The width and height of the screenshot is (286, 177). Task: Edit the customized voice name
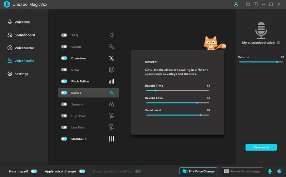(278, 43)
